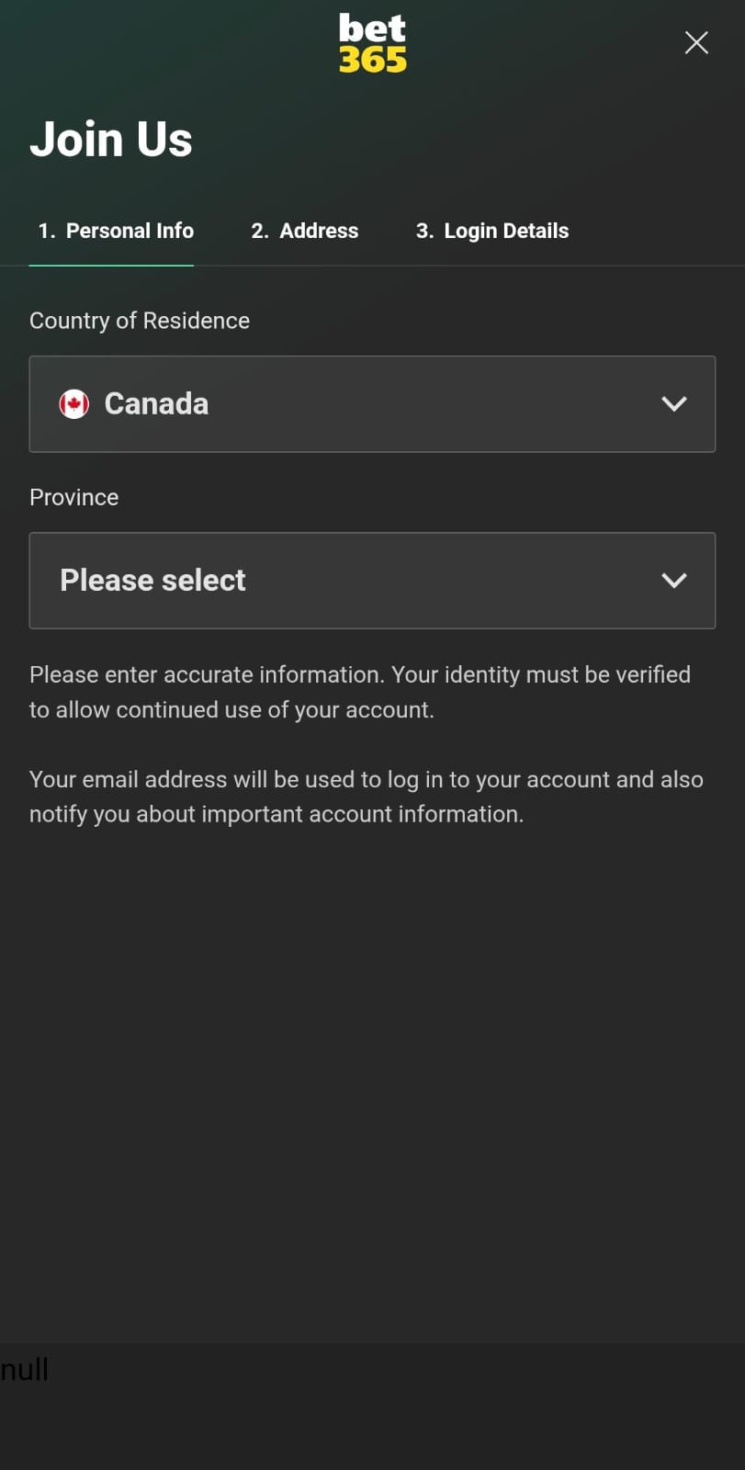Screen dimensions: 745x1470
Task: Click the step number 2 beside Address
Action: click(x=259, y=231)
